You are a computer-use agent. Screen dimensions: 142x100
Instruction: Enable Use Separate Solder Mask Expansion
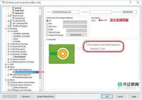[x=88, y=45]
